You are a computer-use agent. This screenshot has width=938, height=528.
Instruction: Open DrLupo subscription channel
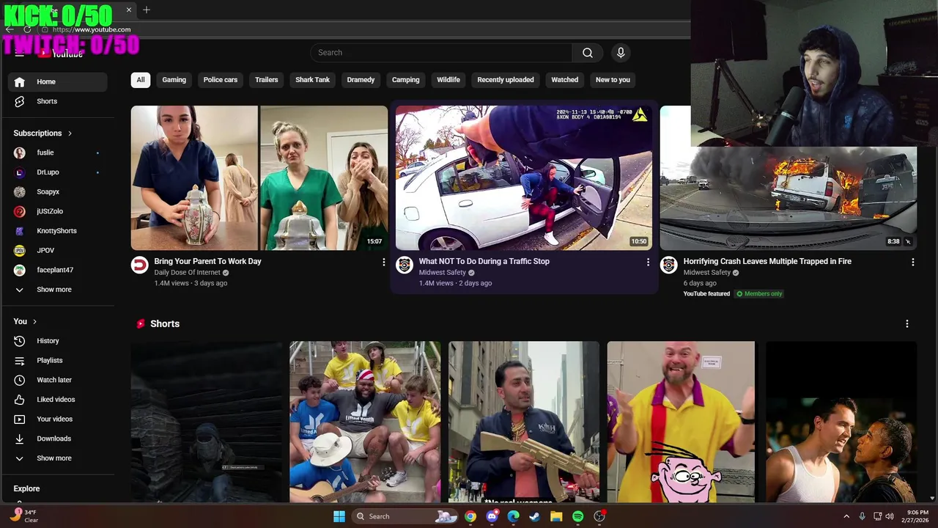point(58,172)
